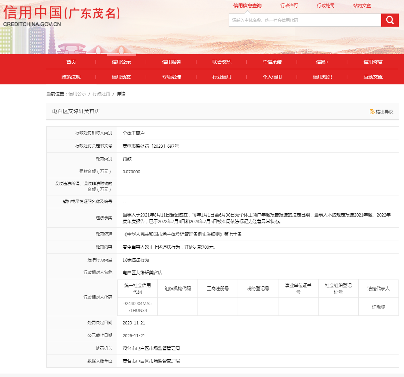Open 首页 in the navigation bar

click(71, 62)
